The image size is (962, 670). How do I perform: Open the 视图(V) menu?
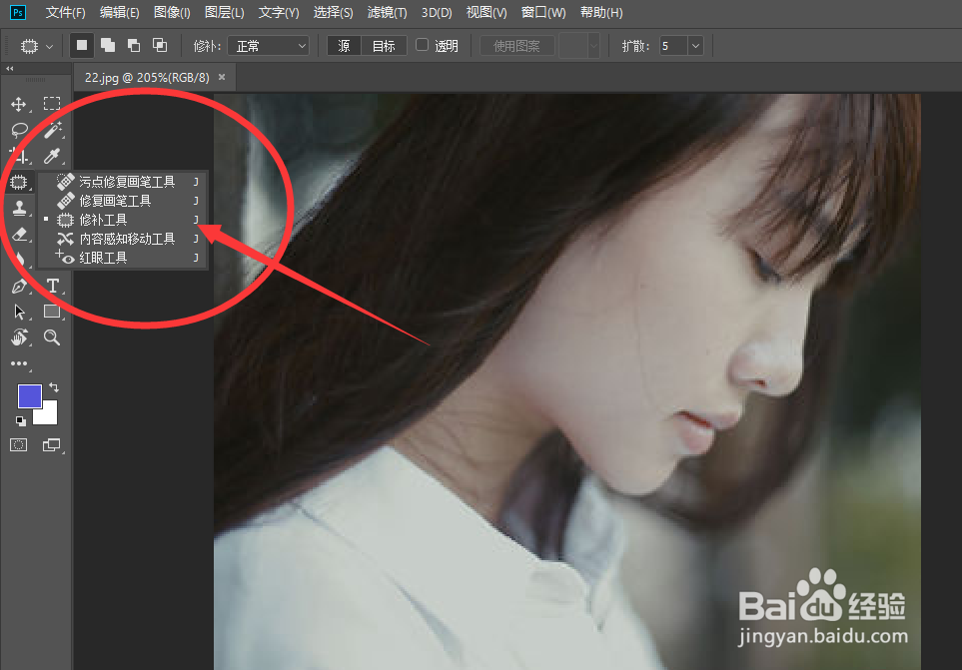tap(486, 12)
